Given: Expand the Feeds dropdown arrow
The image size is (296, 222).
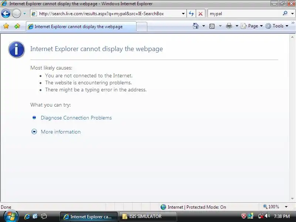Looking at the screenshot, I should tap(220, 26).
